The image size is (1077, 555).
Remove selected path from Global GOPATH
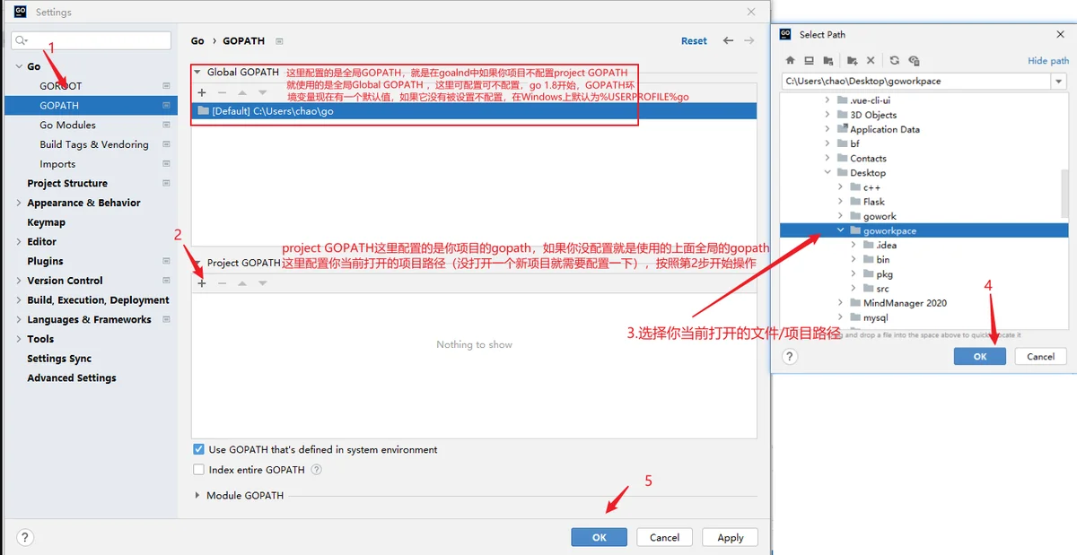pos(222,92)
